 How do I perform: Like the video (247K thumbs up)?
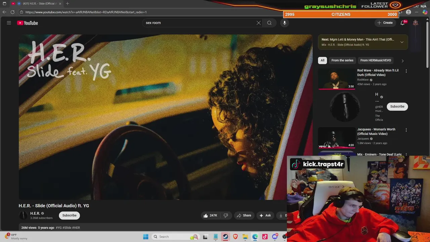point(210,215)
